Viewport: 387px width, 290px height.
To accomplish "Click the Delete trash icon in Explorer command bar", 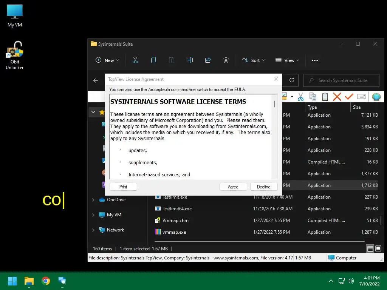I will [x=226, y=60].
